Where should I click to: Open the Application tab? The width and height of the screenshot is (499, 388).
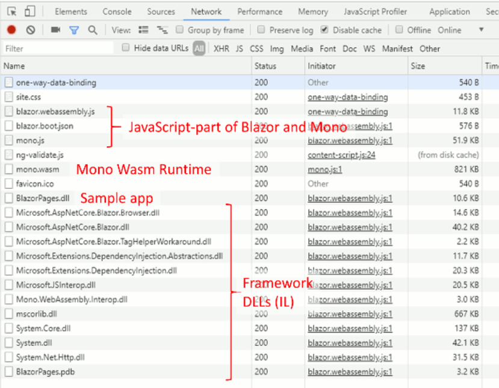coord(450,12)
